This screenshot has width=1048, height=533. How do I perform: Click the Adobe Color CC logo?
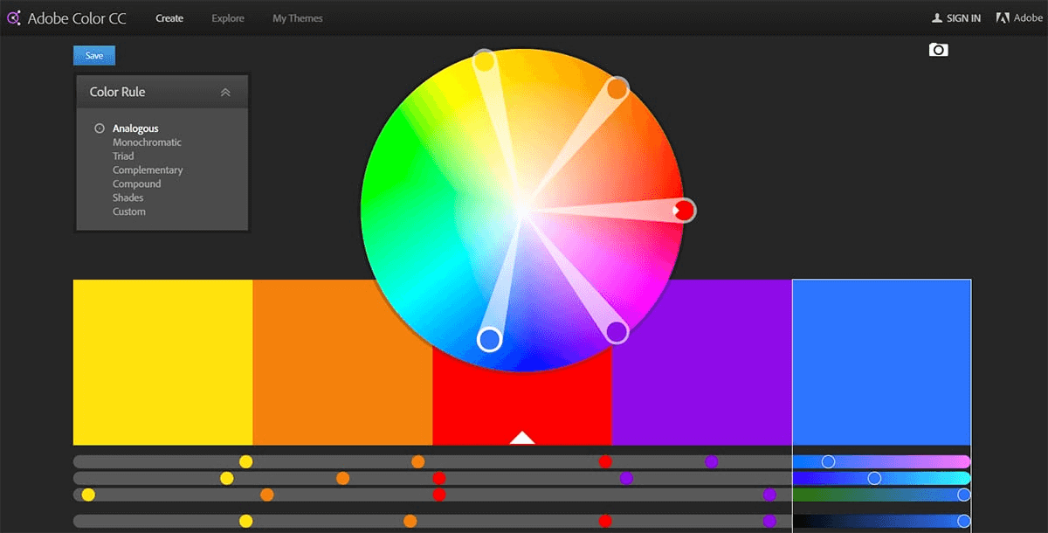tap(67, 17)
